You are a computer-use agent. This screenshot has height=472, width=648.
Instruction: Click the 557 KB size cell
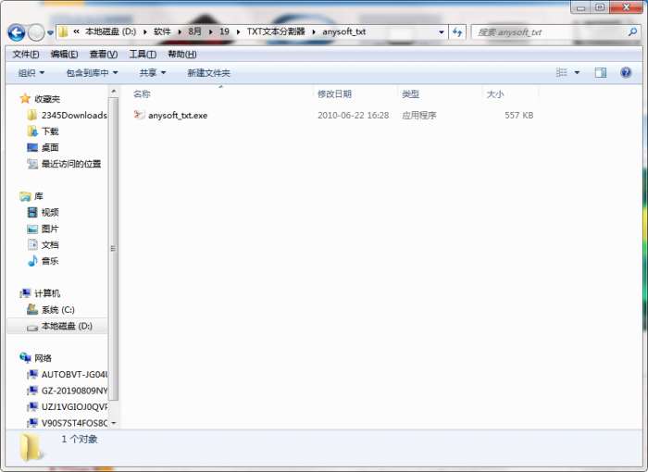click(x=518, y=116)
